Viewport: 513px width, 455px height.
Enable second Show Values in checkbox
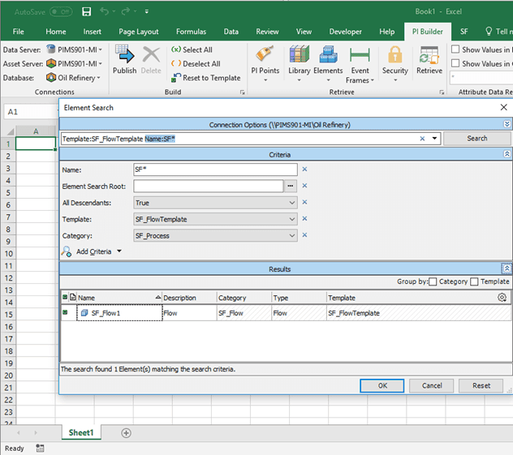coord(455,62)
